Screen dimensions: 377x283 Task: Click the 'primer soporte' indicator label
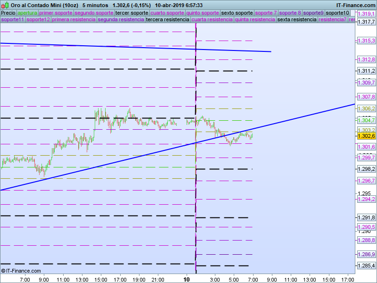point(56,13)
